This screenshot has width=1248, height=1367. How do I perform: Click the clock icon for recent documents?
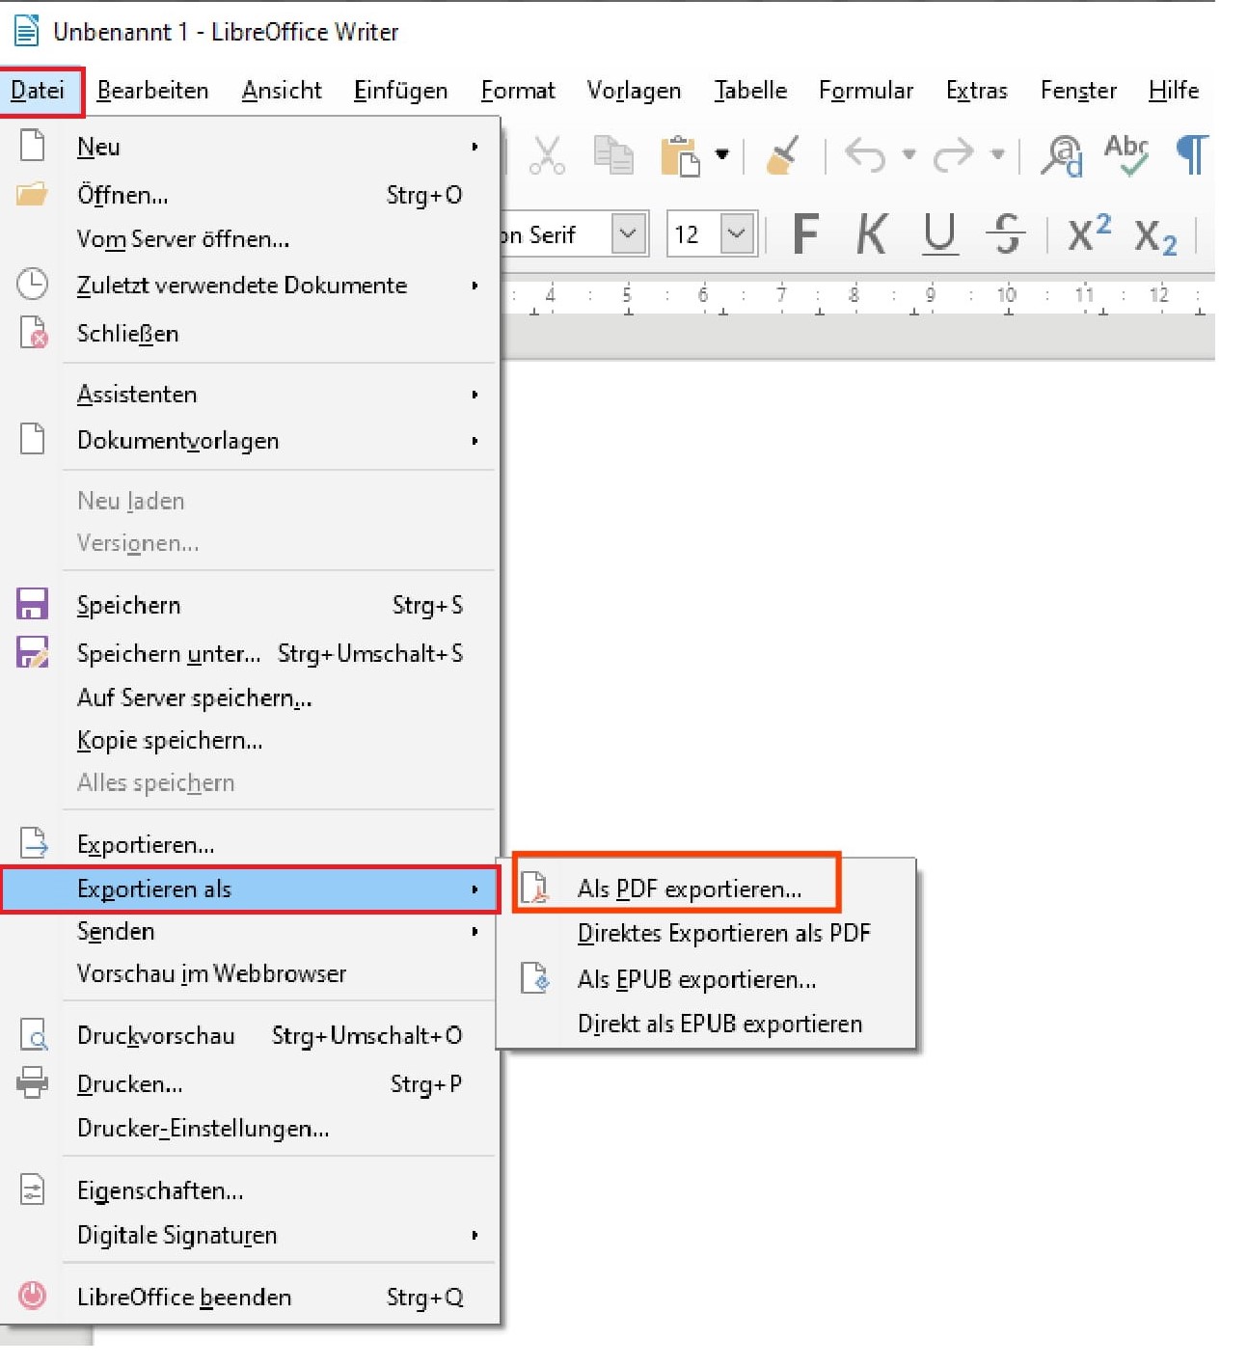point(32,285)
